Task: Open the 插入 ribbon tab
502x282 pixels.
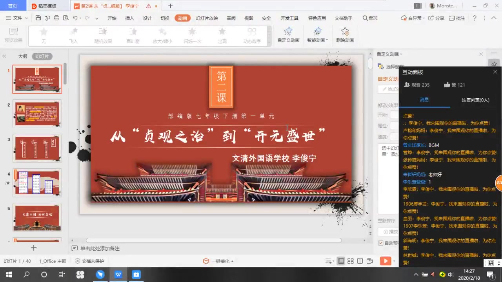Action: click(x=129, y=18)
